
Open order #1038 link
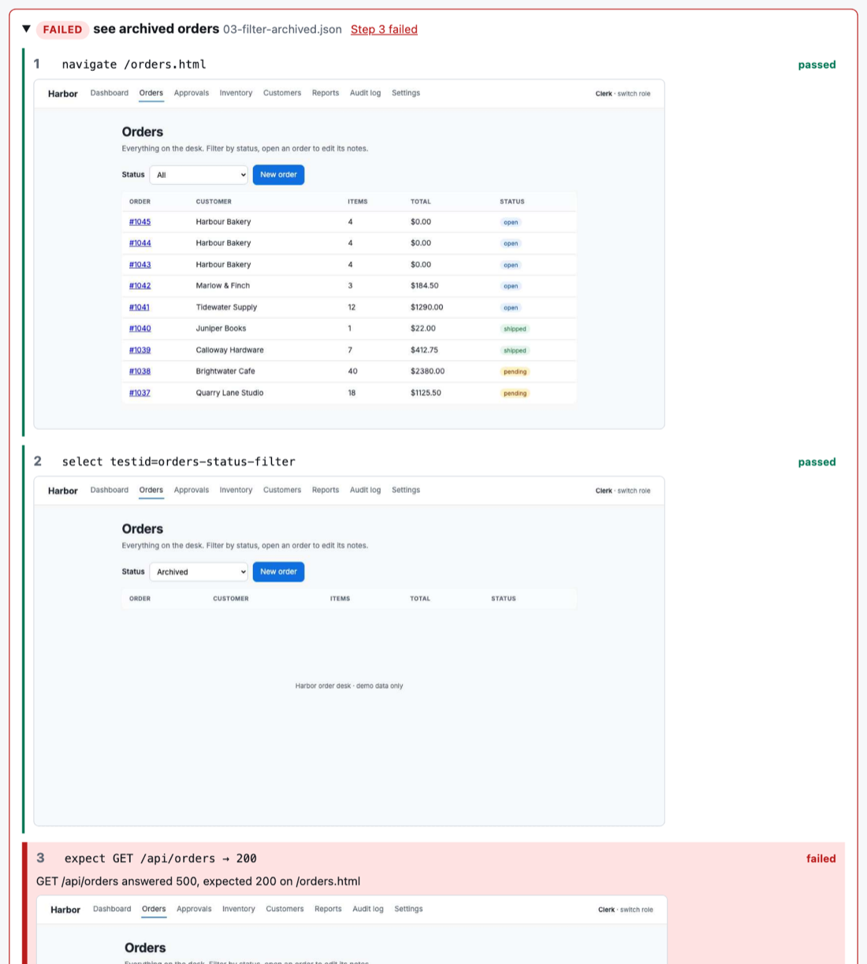coord(140,371)
